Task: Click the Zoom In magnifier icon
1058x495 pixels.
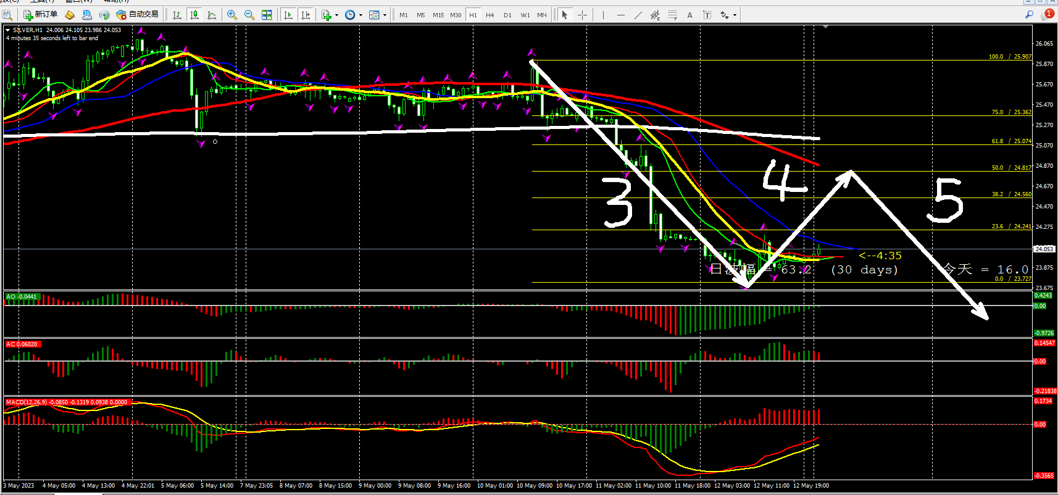Action: [x=232, y=15]
